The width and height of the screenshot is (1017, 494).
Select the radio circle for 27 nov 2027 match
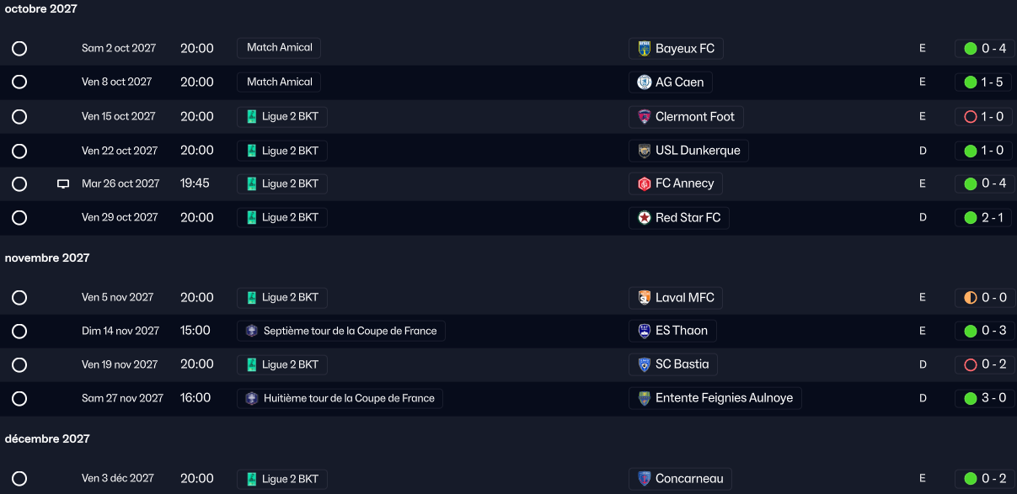pyautogui.click(x=19, y=399)
